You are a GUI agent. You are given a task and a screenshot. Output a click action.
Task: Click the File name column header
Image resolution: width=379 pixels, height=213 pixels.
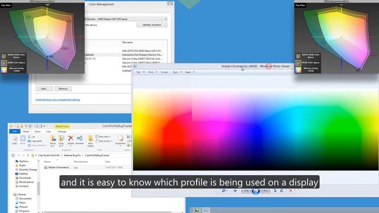tap(127, 43)
